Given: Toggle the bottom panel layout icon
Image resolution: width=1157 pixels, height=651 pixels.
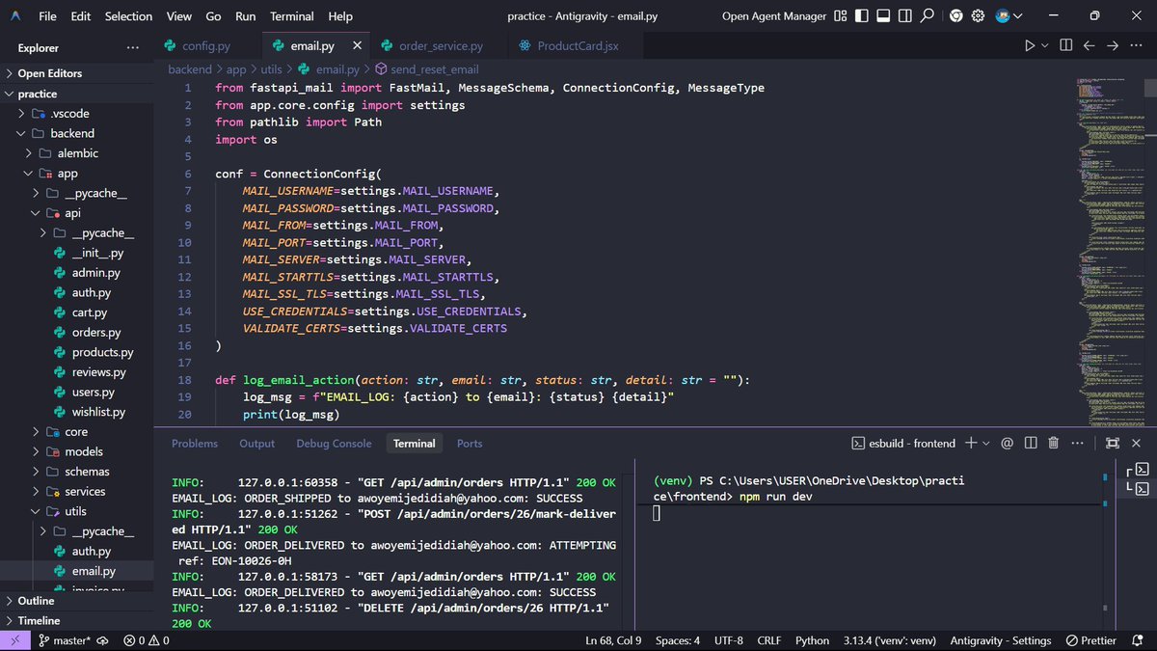Looking at the screenshot, I should coord(884,16).
